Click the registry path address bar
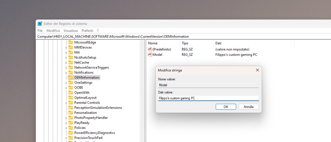 184,37
